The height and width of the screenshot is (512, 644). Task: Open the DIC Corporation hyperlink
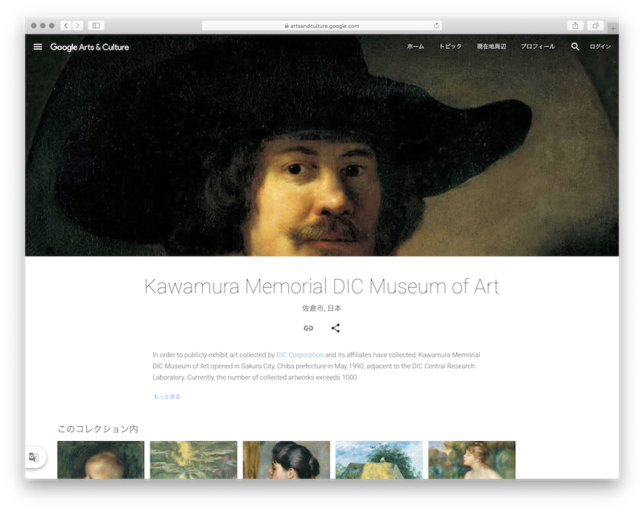click(x=299, y=354)
